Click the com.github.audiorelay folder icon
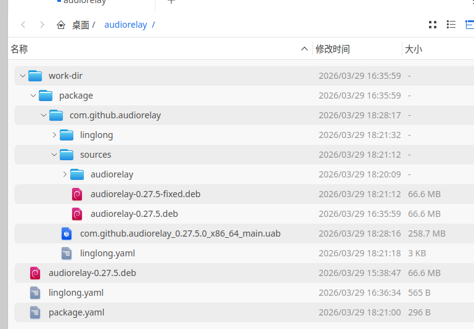 (x=56, y=115)
